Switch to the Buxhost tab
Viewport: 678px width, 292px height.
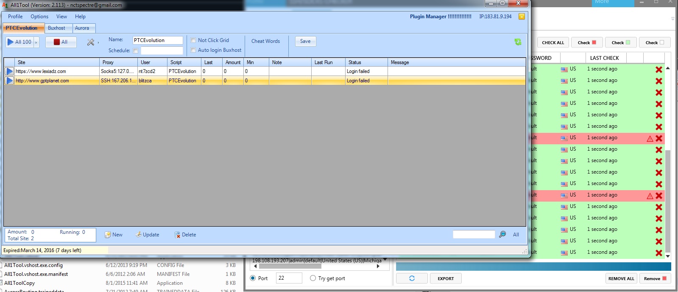[56, 28]
